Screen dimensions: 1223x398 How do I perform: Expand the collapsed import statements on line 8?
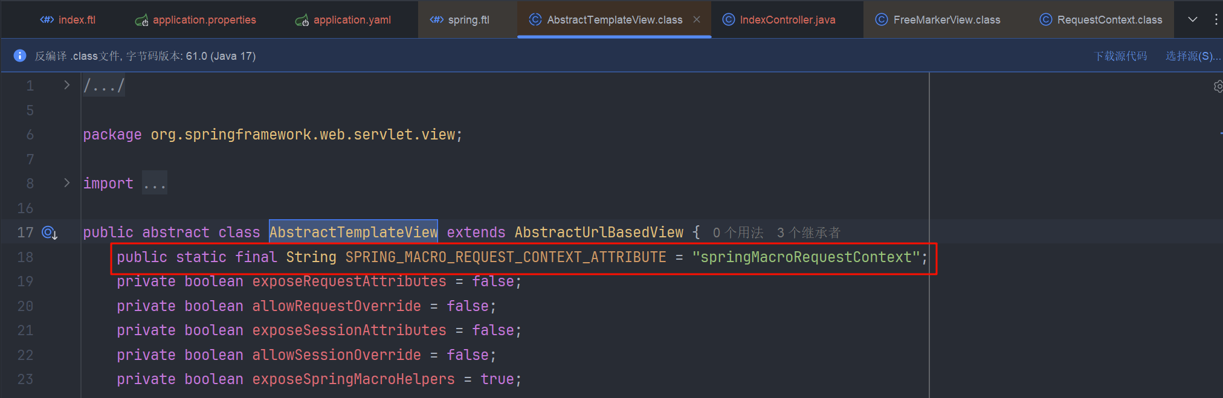point(66,183)
